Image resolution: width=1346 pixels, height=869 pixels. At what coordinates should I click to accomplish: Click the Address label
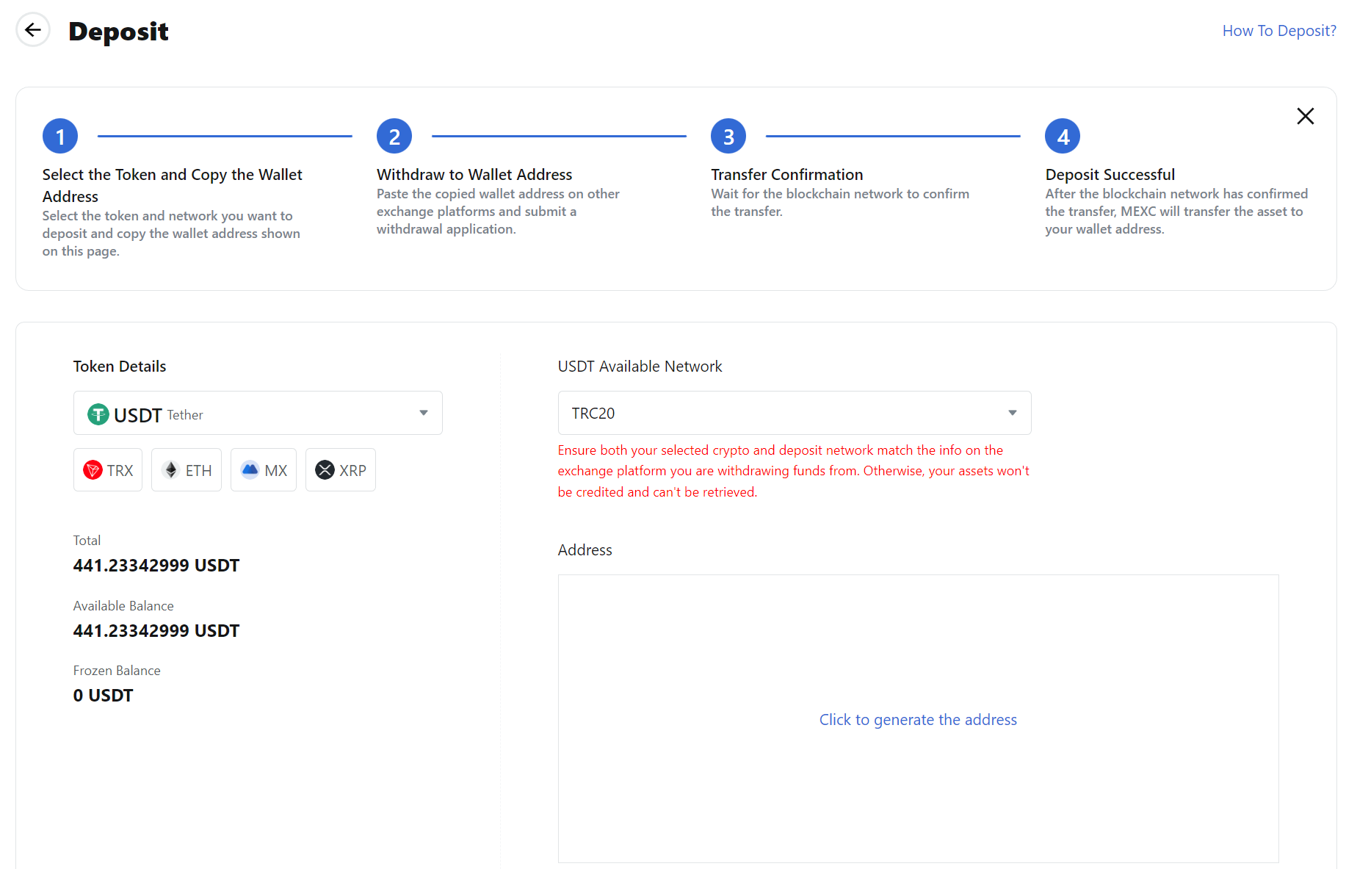[585, 550]
